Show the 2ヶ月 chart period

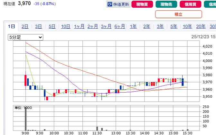[x=93, y=27]
